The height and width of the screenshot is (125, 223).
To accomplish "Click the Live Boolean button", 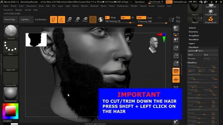I will point(40,19).
